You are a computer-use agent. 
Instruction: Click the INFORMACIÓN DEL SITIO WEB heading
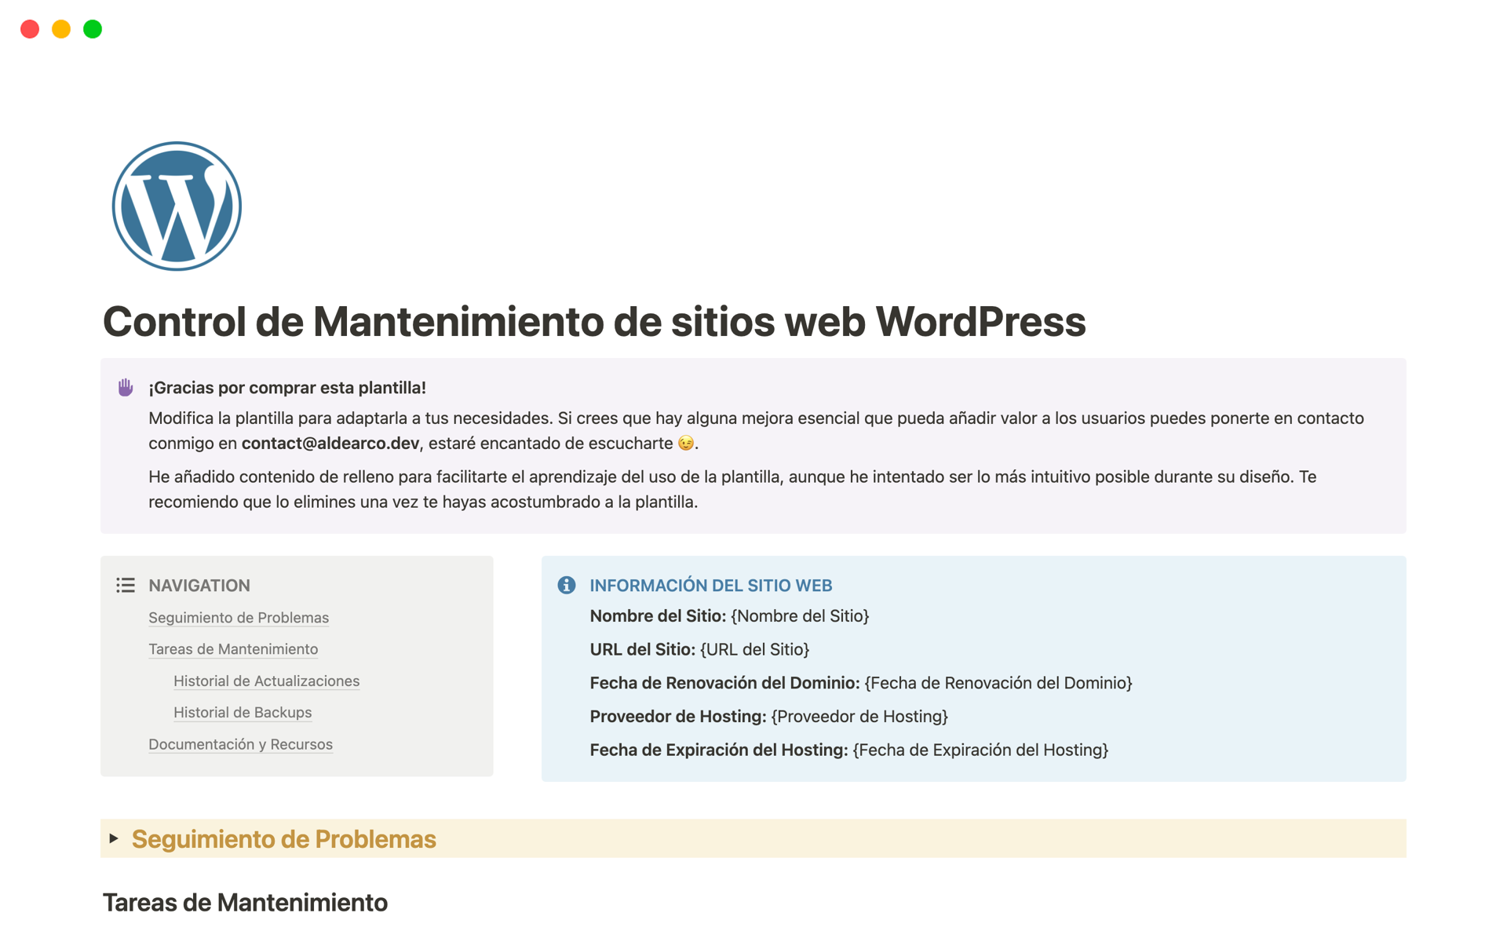click(x=710, y=586)
